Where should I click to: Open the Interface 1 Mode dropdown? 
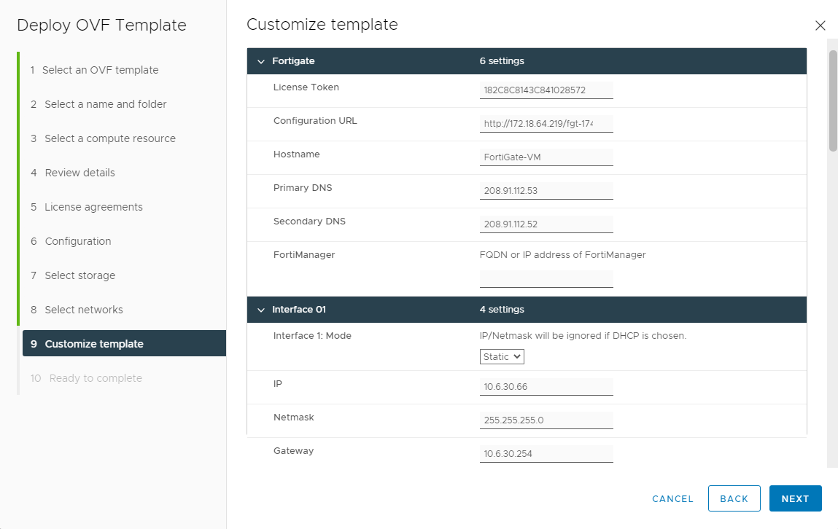pyautogui.click(x=502, y=356)
